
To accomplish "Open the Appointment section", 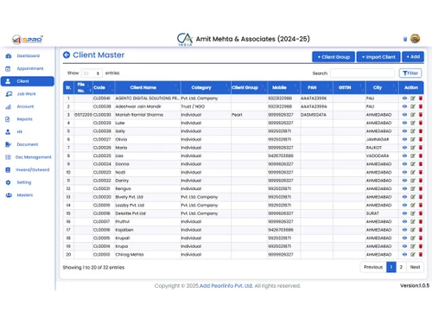I will point(28,68).
